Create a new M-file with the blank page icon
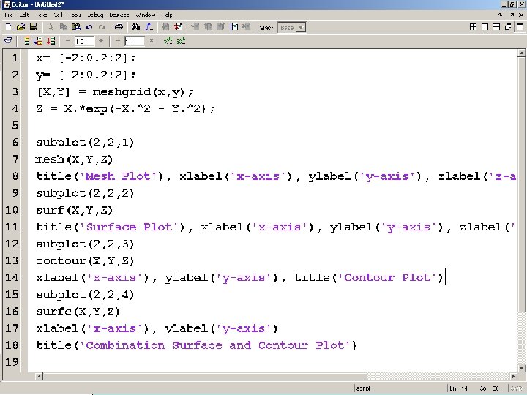 pos(9,27)
